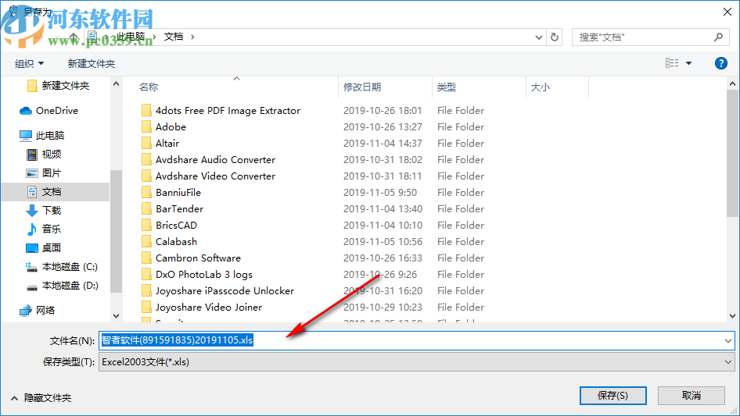Select the Cambron Software folder icon
This screenshot has height=416, width=740.
146,258
